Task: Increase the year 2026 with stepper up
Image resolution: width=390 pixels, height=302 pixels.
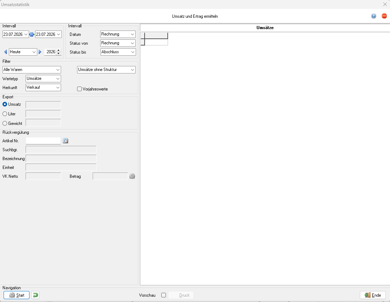Action: [59, 50]
